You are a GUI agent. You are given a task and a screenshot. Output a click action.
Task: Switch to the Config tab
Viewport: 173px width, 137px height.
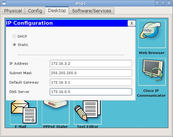tap(35, 11)
